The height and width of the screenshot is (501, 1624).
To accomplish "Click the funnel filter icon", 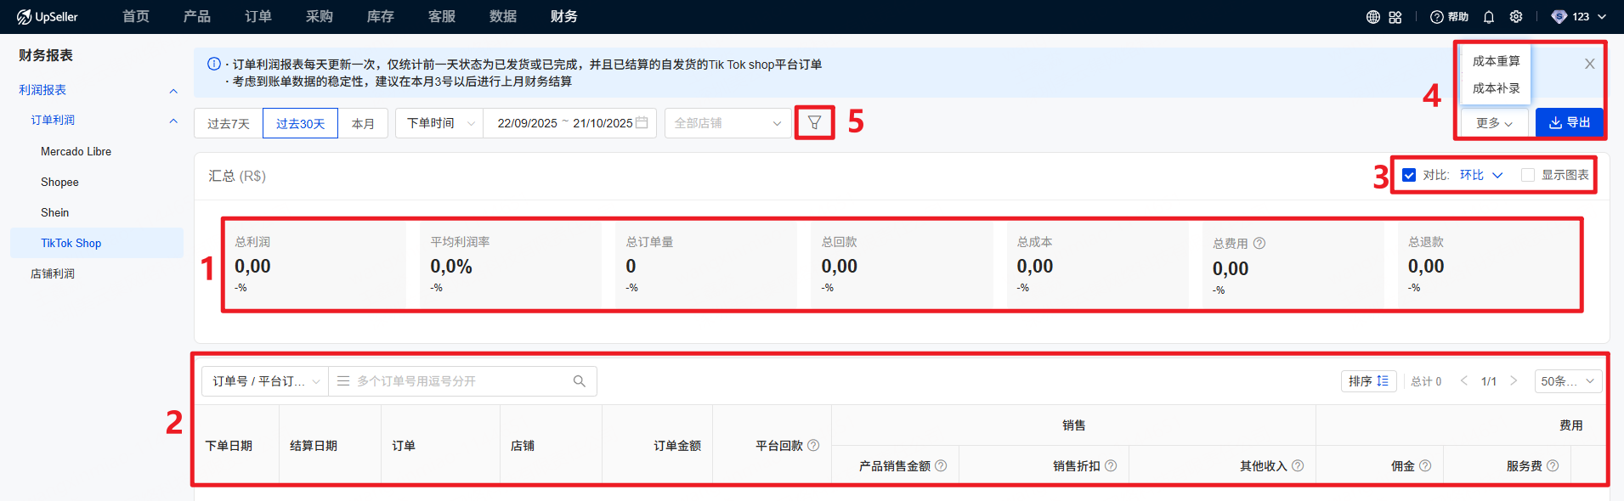I will pyautogui.click(x=814, y=123).
